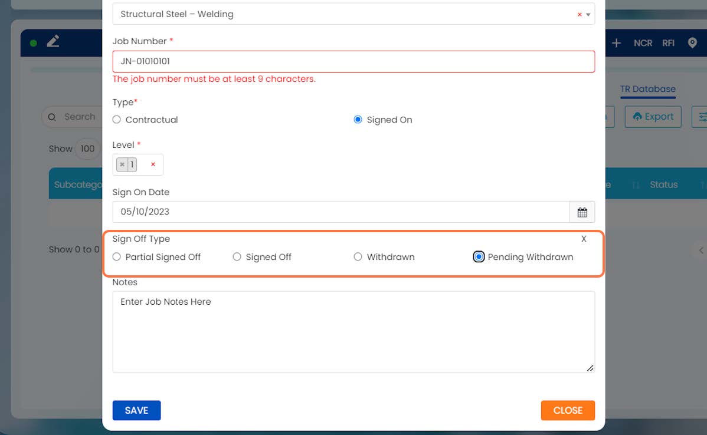
Task: Select Signed Off radio option
Action: [x=237, y=256]
